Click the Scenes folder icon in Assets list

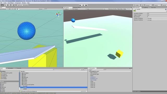pos(22,82)
